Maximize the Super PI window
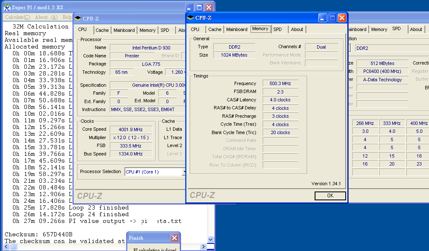The width and height of the screenshot is (429, 251). 199,8
